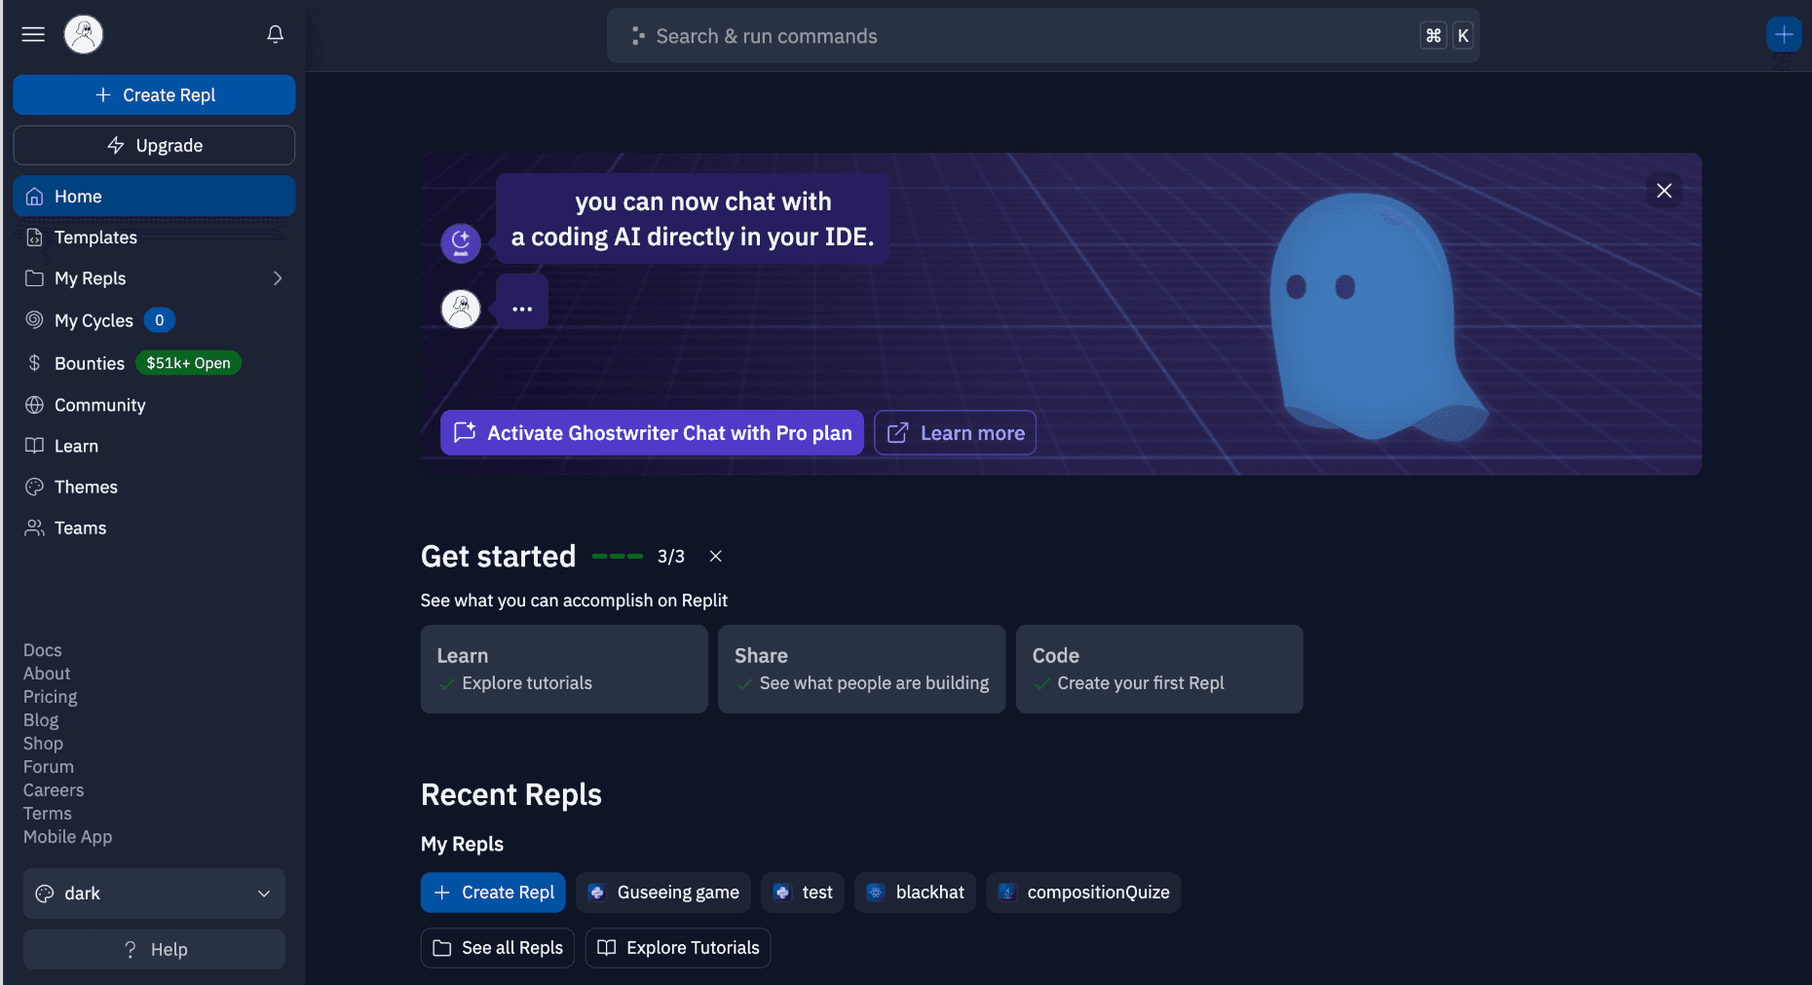Screen dimensions: 1812x985
Task: Open the blackhat repl
Action: click(x=915, y=893)
